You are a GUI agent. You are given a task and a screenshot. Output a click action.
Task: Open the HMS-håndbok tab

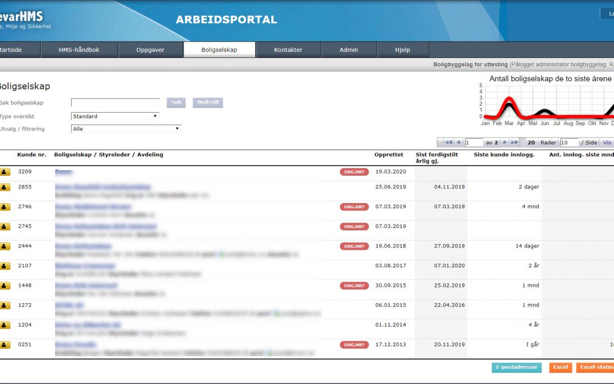(x=79, y=50)
